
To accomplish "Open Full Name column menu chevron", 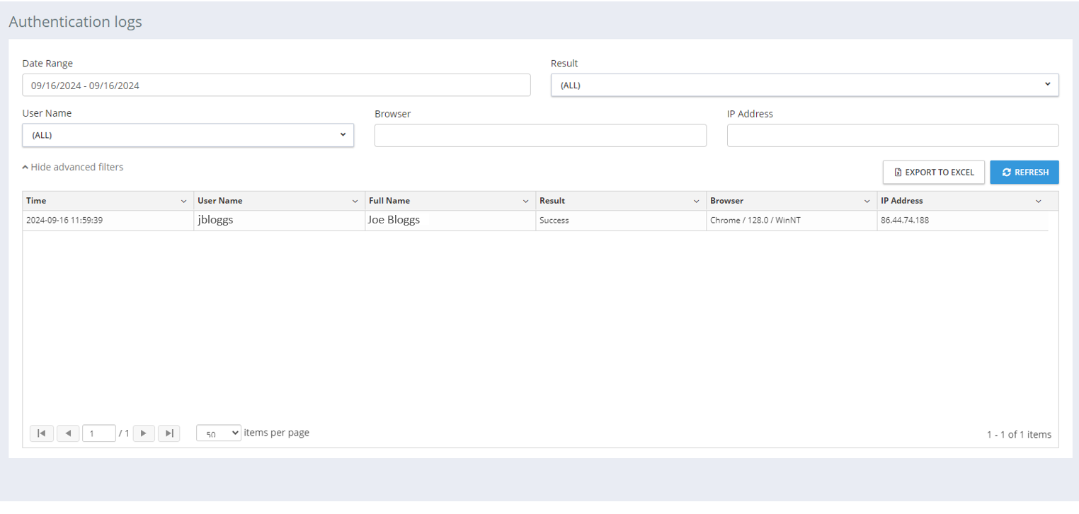I will point(525,201).
